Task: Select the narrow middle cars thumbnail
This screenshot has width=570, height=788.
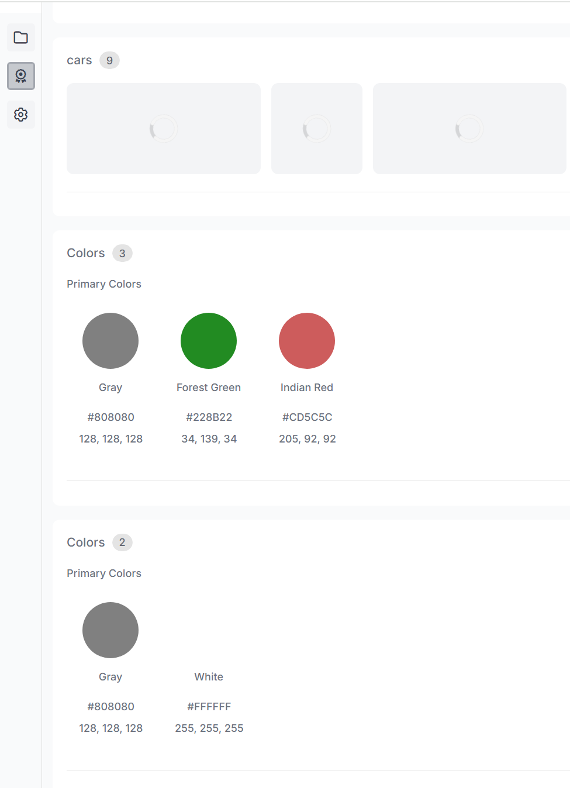Action: coord(317,129)
